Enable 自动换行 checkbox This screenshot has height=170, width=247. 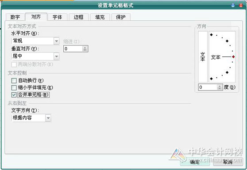(x=14, y=81)
